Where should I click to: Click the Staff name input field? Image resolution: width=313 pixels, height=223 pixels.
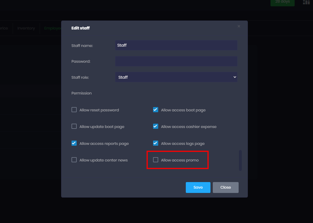tap(176, 45)
